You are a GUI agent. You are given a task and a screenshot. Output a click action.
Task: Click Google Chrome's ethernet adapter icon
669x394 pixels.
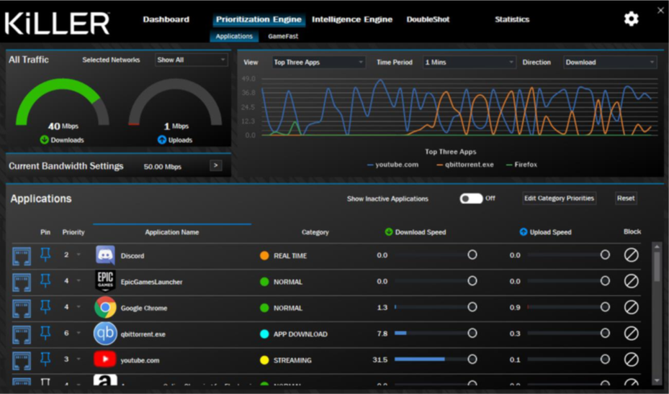pos(22,308)
